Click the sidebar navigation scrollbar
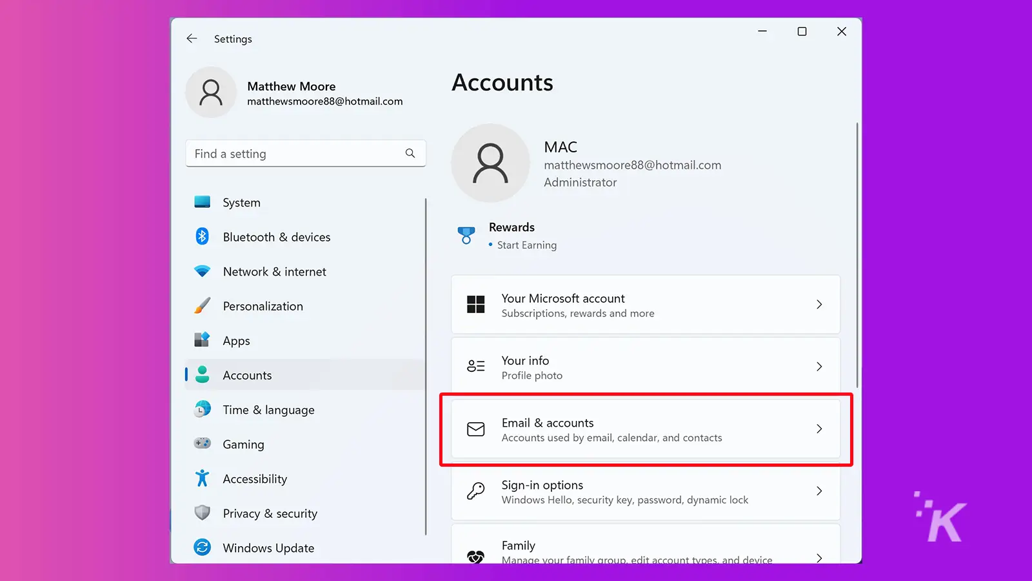Image resolution: width=1032 pixels, height=581 pixels. click(426, 367)
